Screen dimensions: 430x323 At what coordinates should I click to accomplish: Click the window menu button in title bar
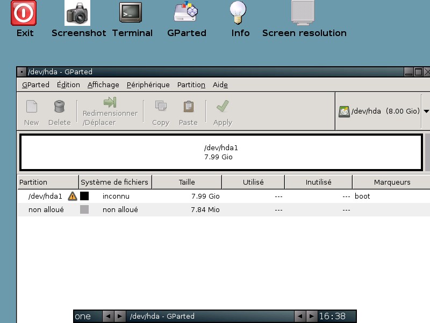tap(21, 72)
